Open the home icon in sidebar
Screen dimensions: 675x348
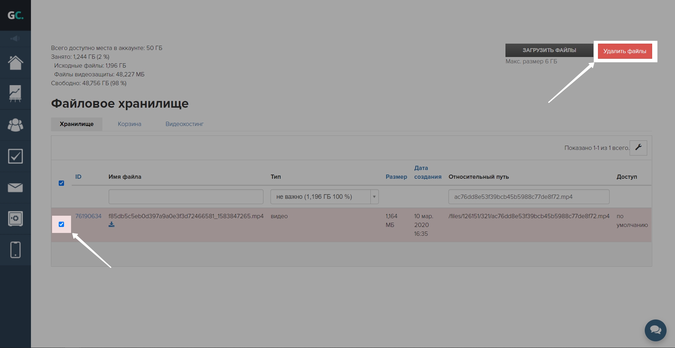click(x=15, y=63)
